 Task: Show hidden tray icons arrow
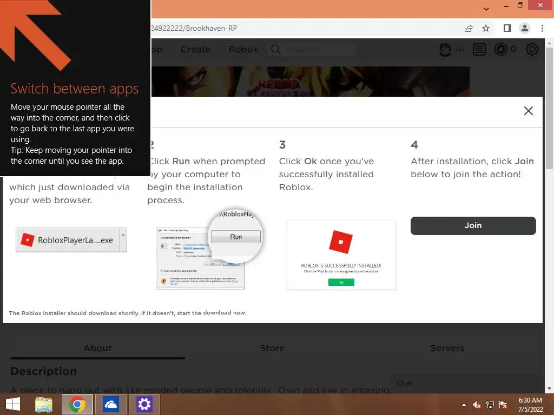click(x=464, y=405)
